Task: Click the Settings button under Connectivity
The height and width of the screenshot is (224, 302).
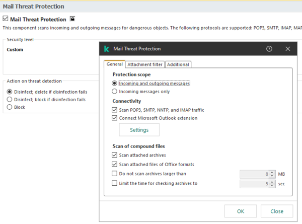Action: tap(139, 130)
